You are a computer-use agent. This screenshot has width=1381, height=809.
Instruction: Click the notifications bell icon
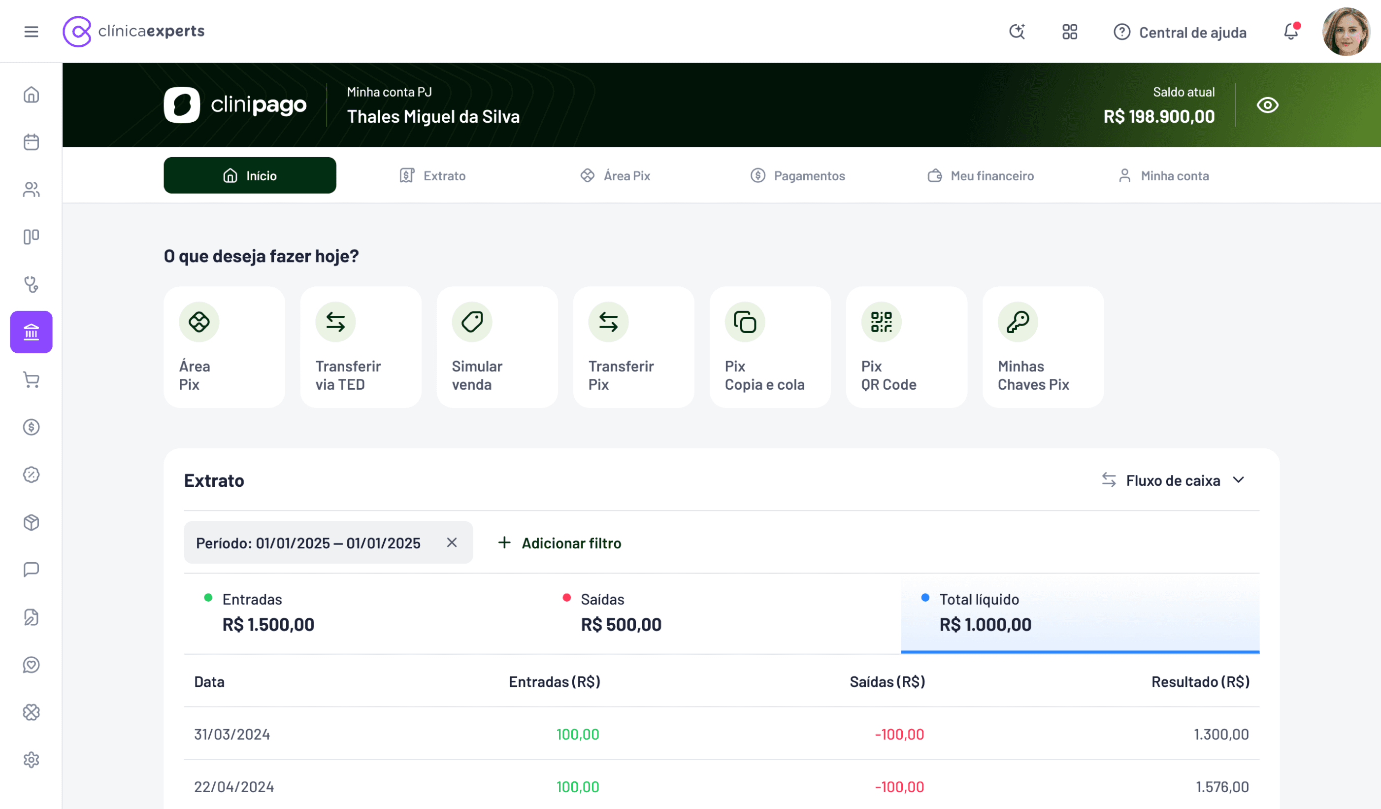coord(1290,32)
